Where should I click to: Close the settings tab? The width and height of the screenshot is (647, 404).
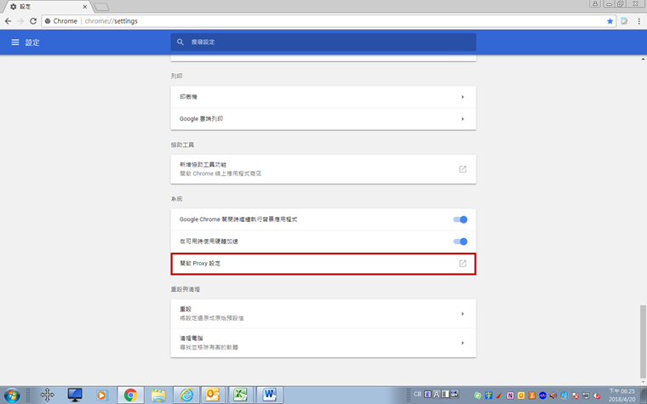click(84, 7)
